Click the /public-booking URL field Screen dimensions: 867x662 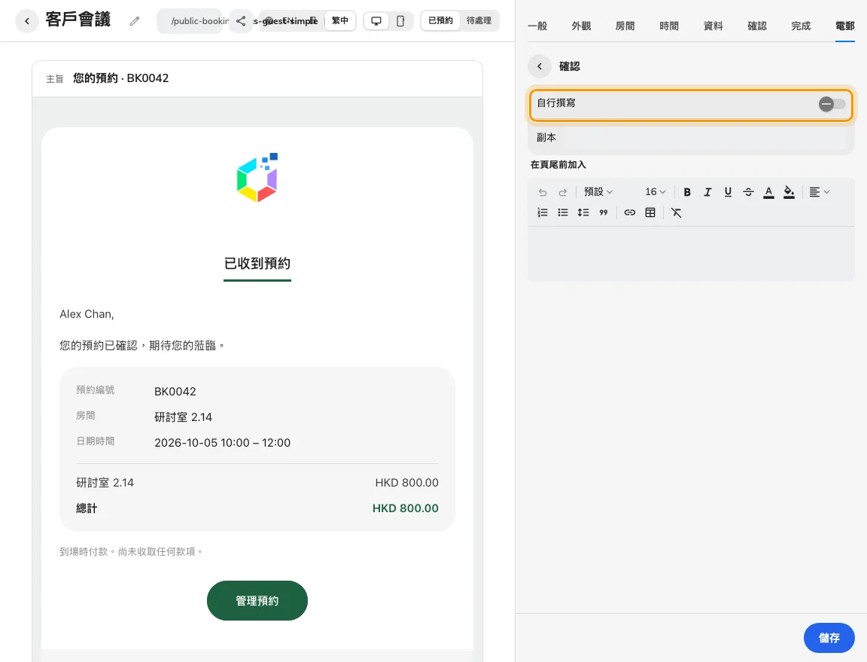click(x=190, y=21)
